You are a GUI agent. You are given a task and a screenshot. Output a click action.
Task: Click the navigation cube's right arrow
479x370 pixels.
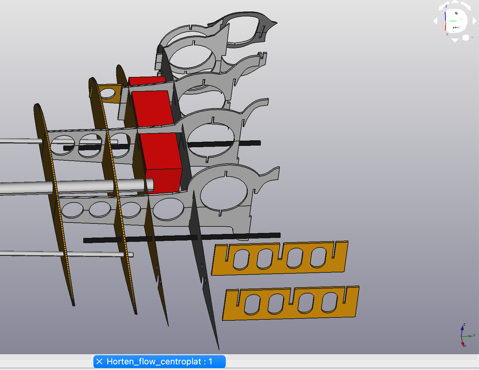tap(474, 21)
